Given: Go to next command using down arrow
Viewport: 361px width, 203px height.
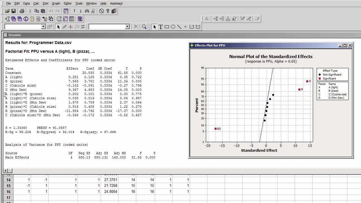Looking at the screenshot, I should pyautogui.click(x=81, y=11).
